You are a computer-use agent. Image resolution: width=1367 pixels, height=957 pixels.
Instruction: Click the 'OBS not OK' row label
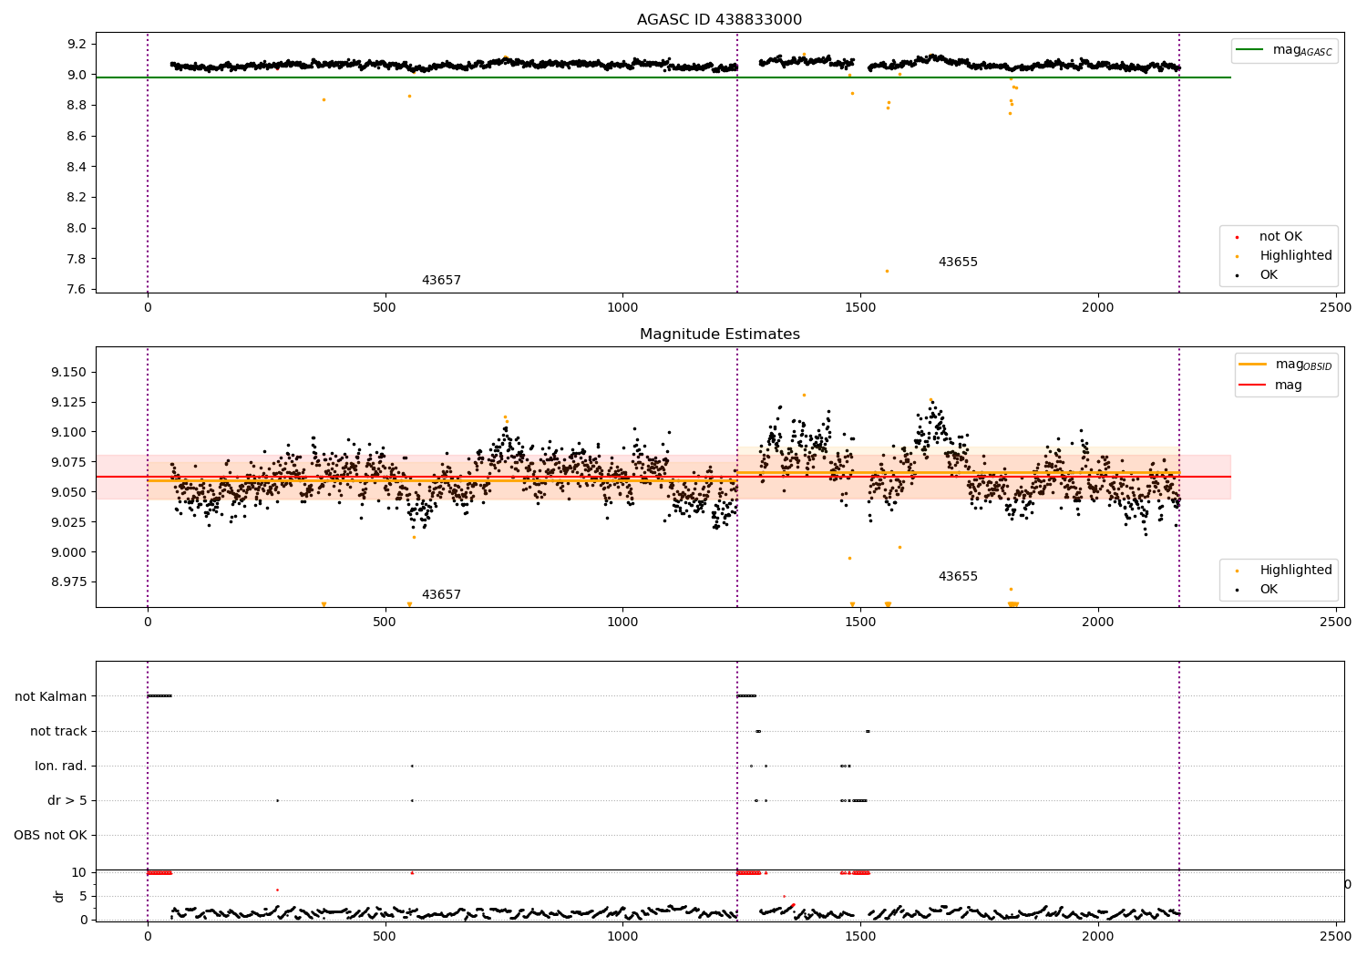click(x=51, y=836)
